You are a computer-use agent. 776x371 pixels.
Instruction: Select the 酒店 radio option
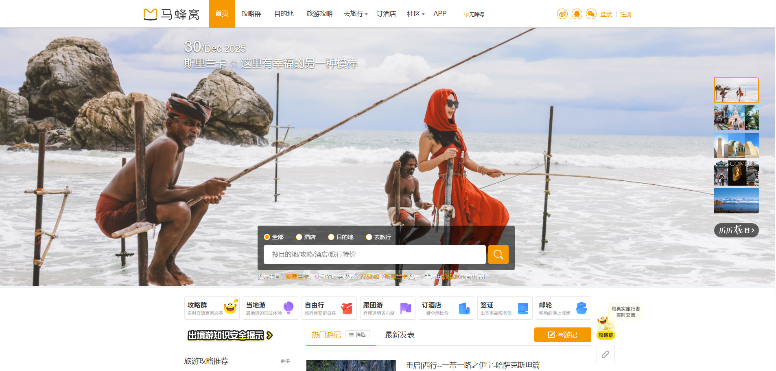click(299, 237)
